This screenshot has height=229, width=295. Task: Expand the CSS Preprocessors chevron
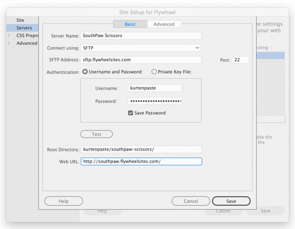(9, 36)
